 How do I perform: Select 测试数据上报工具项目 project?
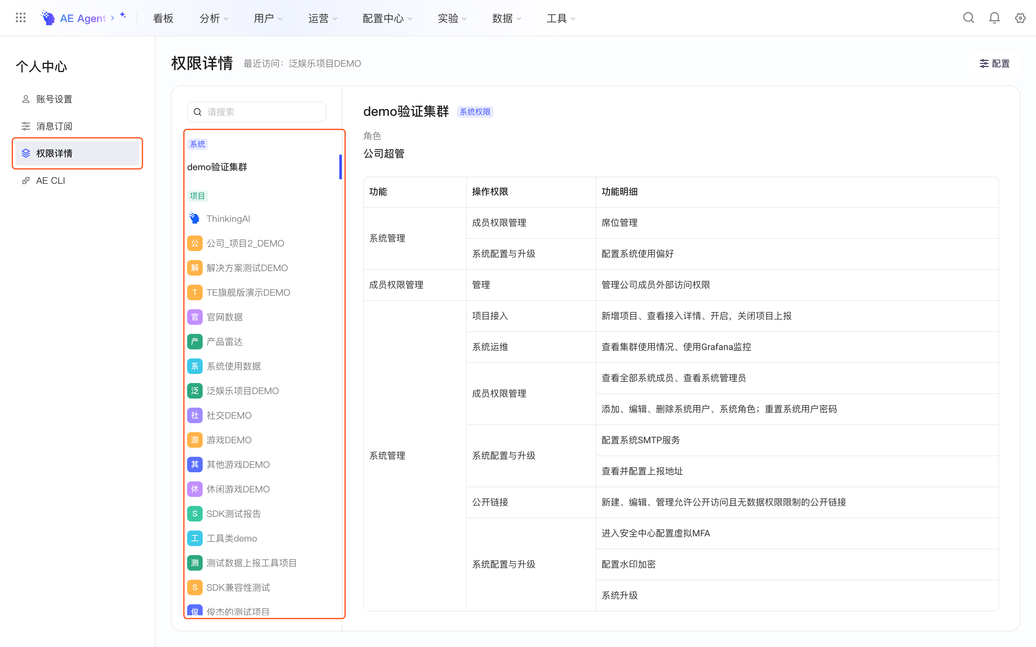[264, 563]
